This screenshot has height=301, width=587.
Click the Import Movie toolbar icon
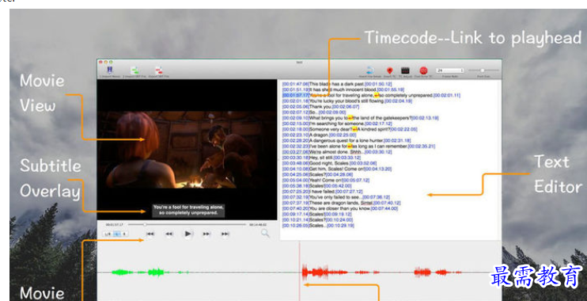pyautogui.click(x=110, y=70)
